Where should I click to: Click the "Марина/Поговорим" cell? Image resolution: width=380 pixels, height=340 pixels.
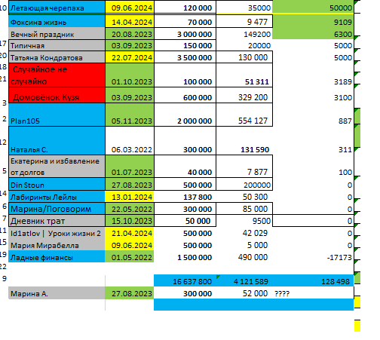[57, 209]
